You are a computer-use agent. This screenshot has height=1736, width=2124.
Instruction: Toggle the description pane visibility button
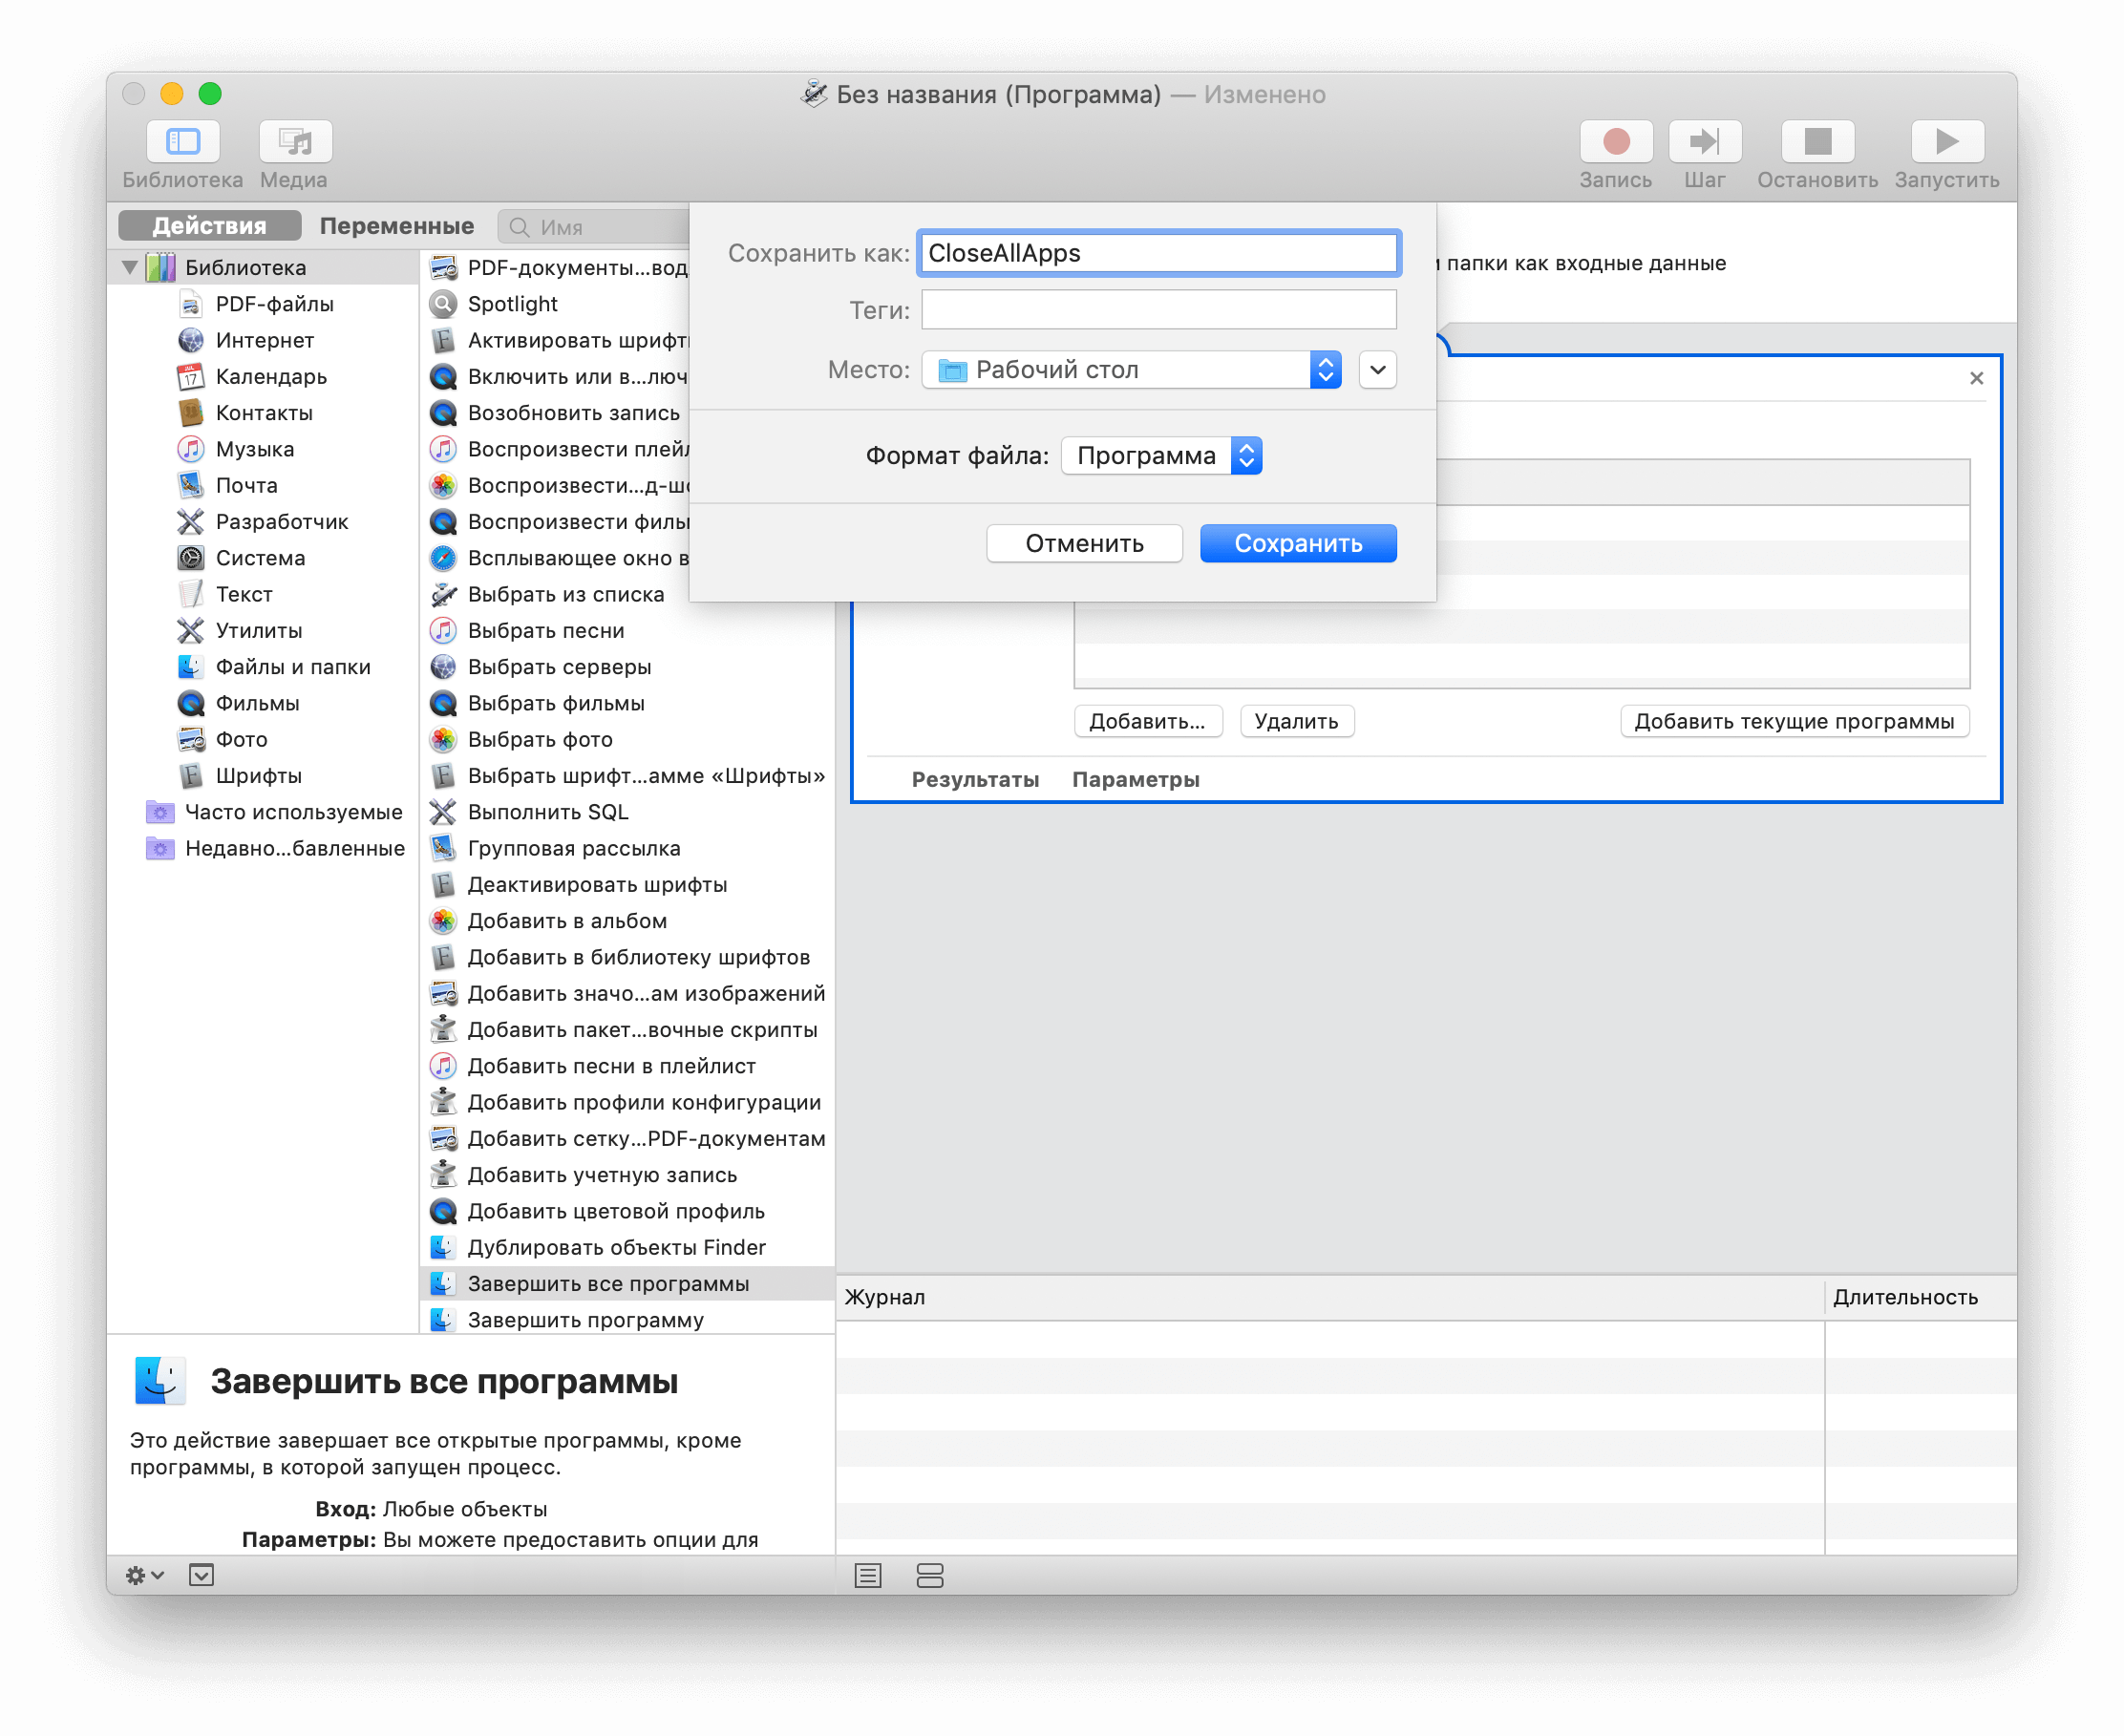point(201,1575)
